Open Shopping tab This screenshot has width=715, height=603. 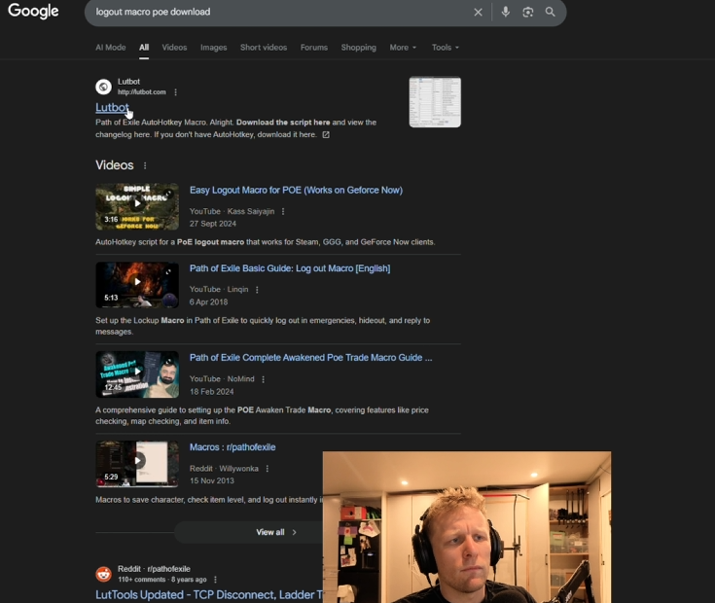(358, 48)
